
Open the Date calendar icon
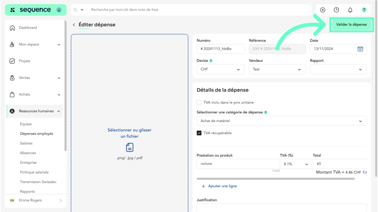(360, 49)
